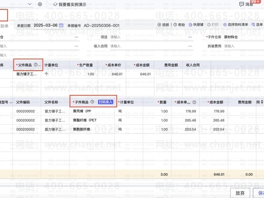Click the 放弃 discard button

click(x=240, y=193)
